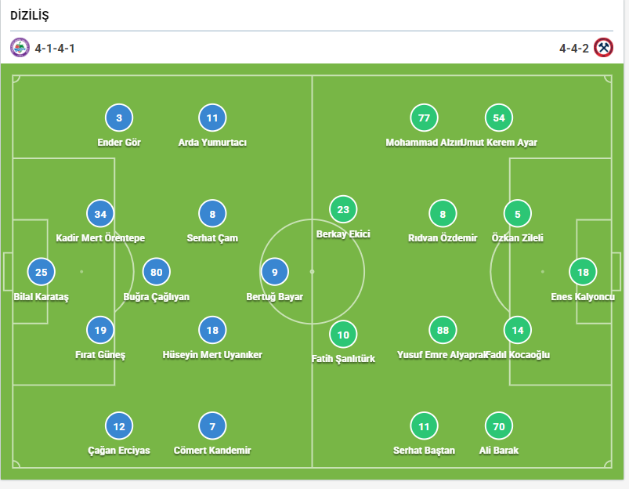The height and width of the screenshot is (489, 629).
Task: Click Arda Yumurtacı's name label
Action: (x=212, y=143)
